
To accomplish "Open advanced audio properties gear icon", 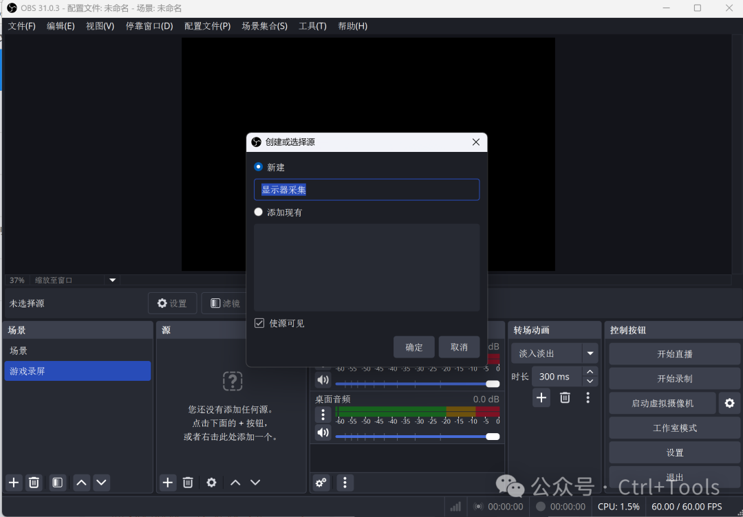I will coord(321,483).
